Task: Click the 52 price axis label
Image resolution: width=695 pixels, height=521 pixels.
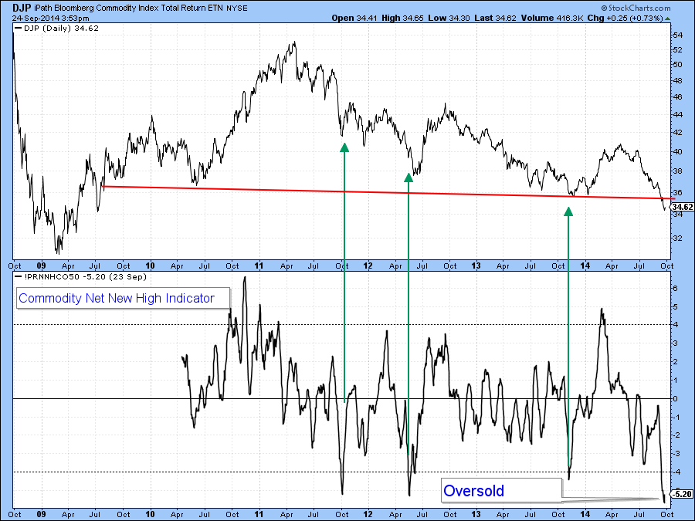Action: tap(678, 50)
